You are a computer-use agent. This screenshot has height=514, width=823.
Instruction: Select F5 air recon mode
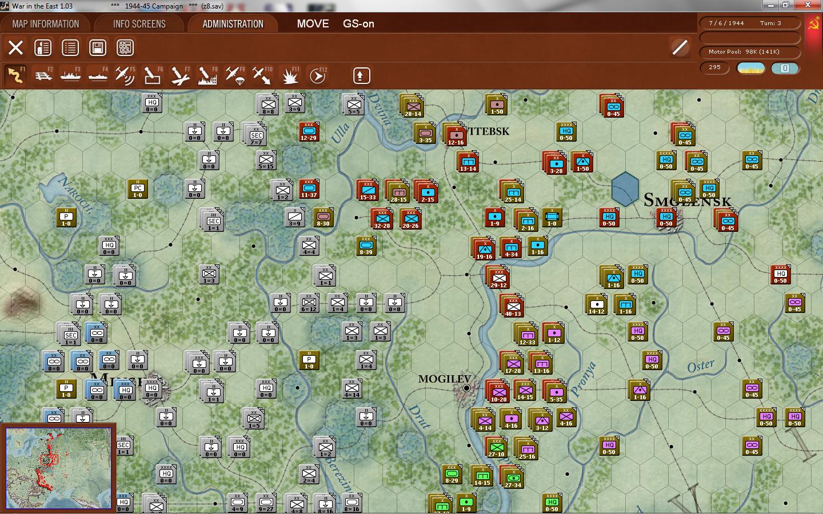click(125, 75)
